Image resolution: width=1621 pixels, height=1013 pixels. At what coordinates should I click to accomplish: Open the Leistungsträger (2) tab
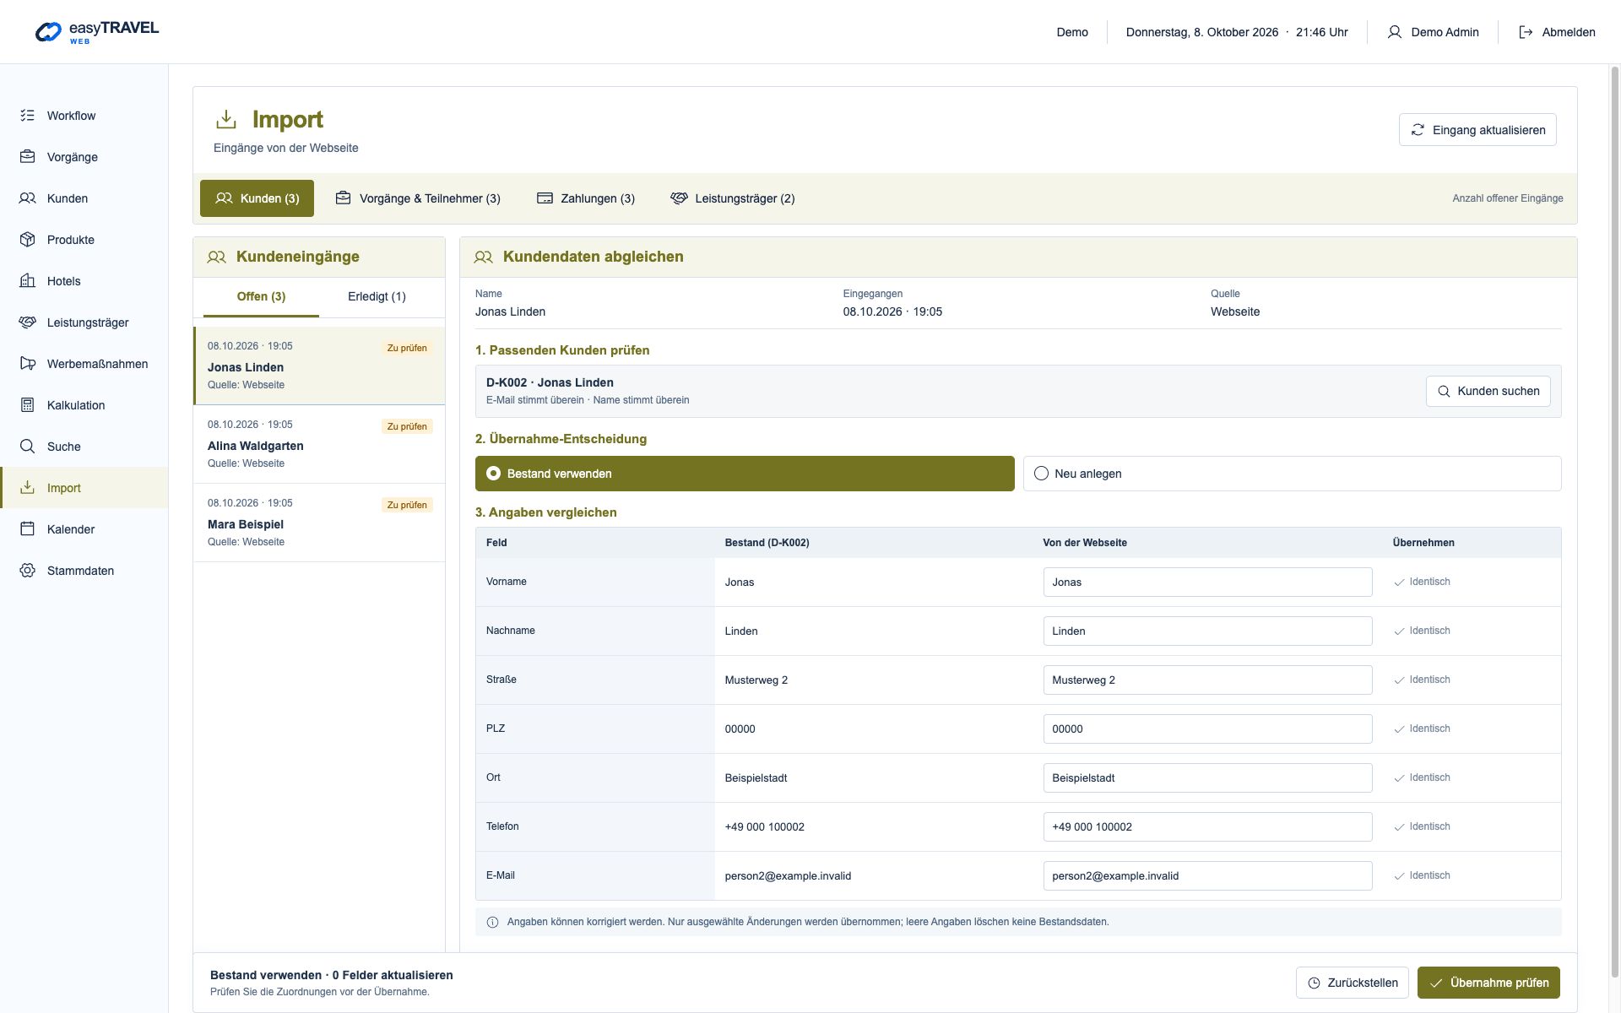point(733,198)
